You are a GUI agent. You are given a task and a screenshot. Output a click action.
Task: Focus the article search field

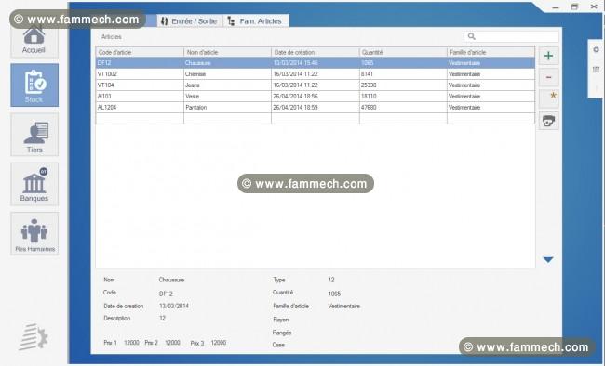pos(511,36)
